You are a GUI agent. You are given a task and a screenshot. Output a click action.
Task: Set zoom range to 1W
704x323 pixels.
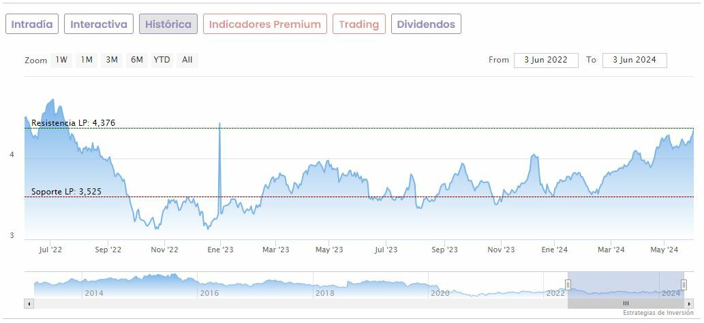[x=61, y=60]
